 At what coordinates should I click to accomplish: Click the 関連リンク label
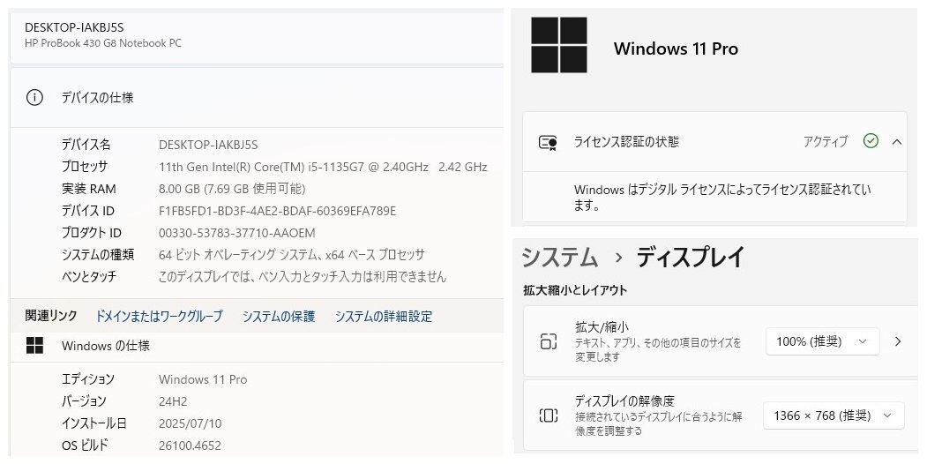point(51,316)
